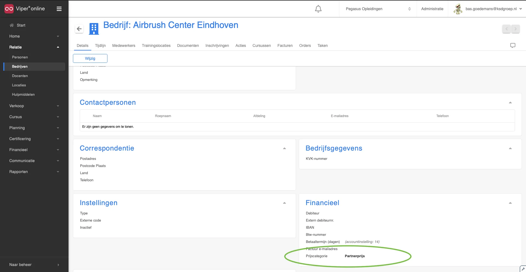Click the user avatar image
Screen dimensions: 526x272
(457, 9)
